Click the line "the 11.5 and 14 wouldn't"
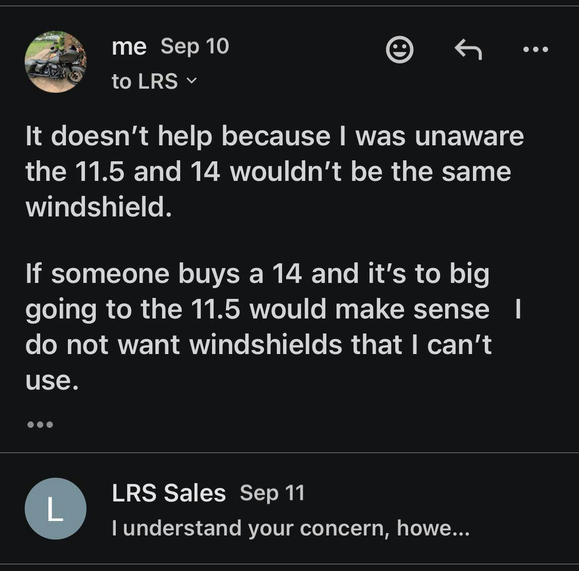 [268, 172]
